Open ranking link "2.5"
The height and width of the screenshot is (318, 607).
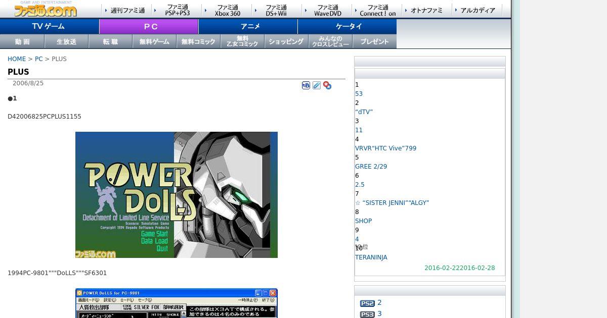pyautogui.click(x=360, y=185)
